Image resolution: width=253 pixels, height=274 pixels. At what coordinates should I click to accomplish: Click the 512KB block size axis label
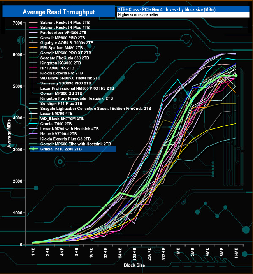163,254
